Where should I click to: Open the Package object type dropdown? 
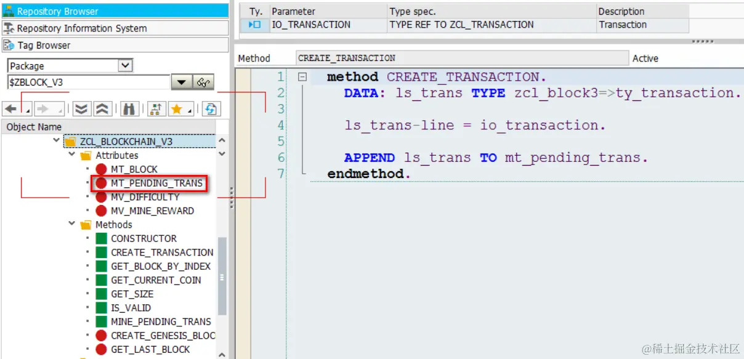(x=125, y=65)
